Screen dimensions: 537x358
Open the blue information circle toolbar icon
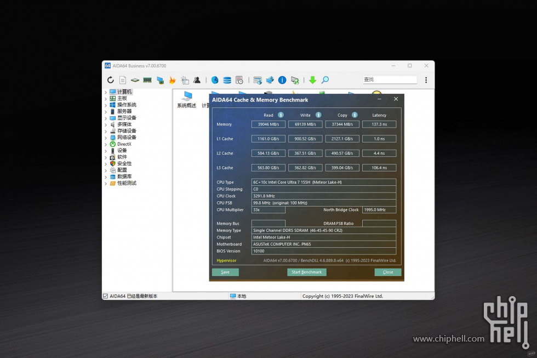282,80
